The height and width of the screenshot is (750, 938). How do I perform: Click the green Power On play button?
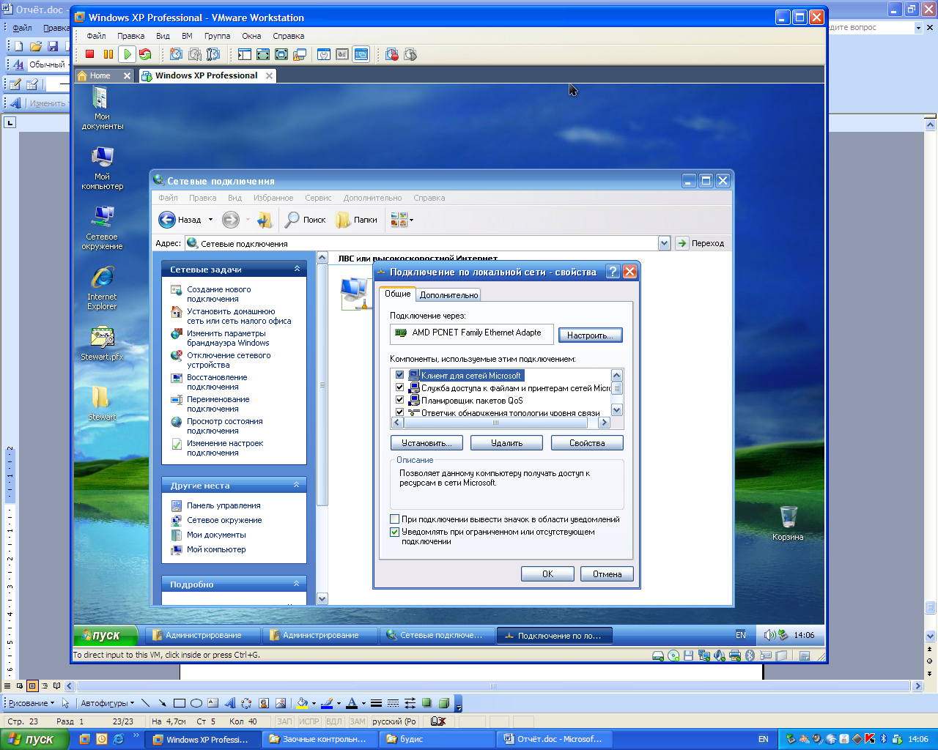click(x=127, y=54)
